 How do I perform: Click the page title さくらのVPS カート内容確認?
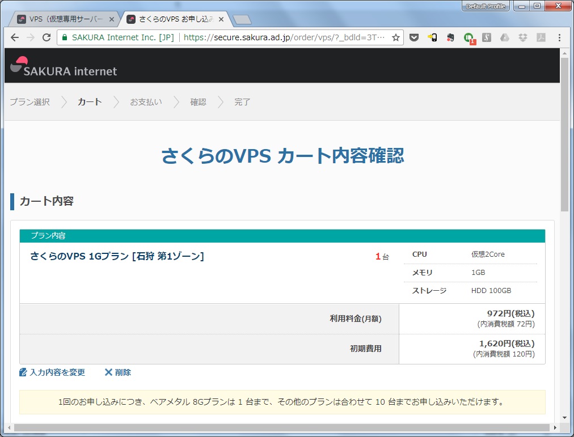(282, 156)
